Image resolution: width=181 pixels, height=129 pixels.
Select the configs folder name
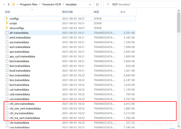[x=14, y=19]
